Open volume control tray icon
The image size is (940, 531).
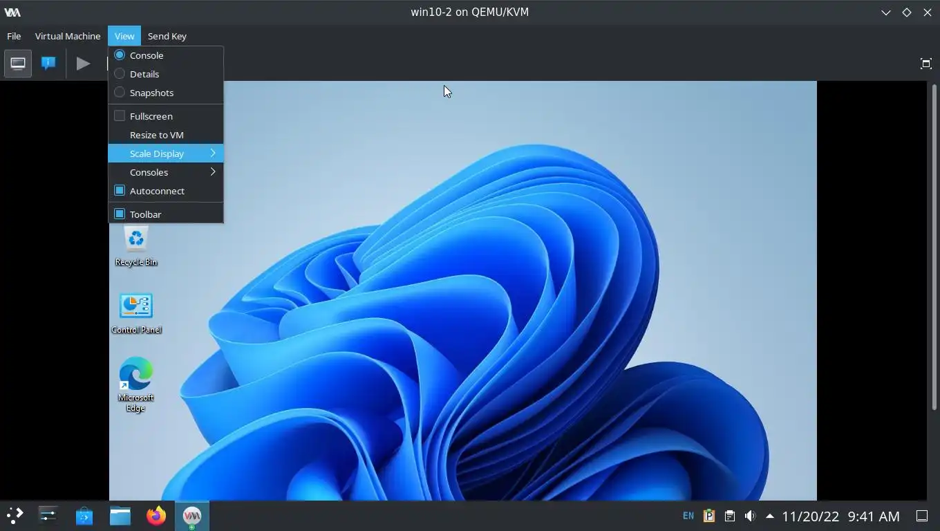(x=750, y=516)
